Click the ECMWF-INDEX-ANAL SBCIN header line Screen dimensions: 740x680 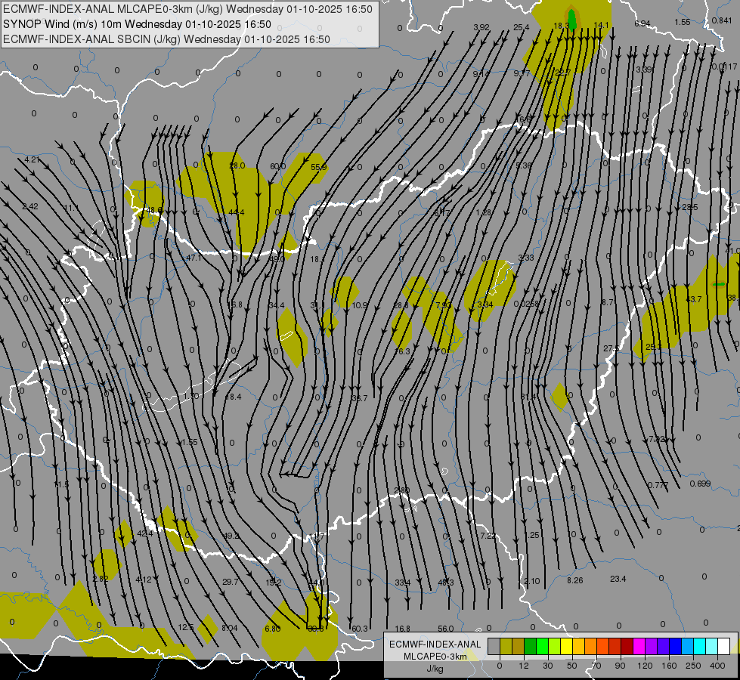point(166,39)
